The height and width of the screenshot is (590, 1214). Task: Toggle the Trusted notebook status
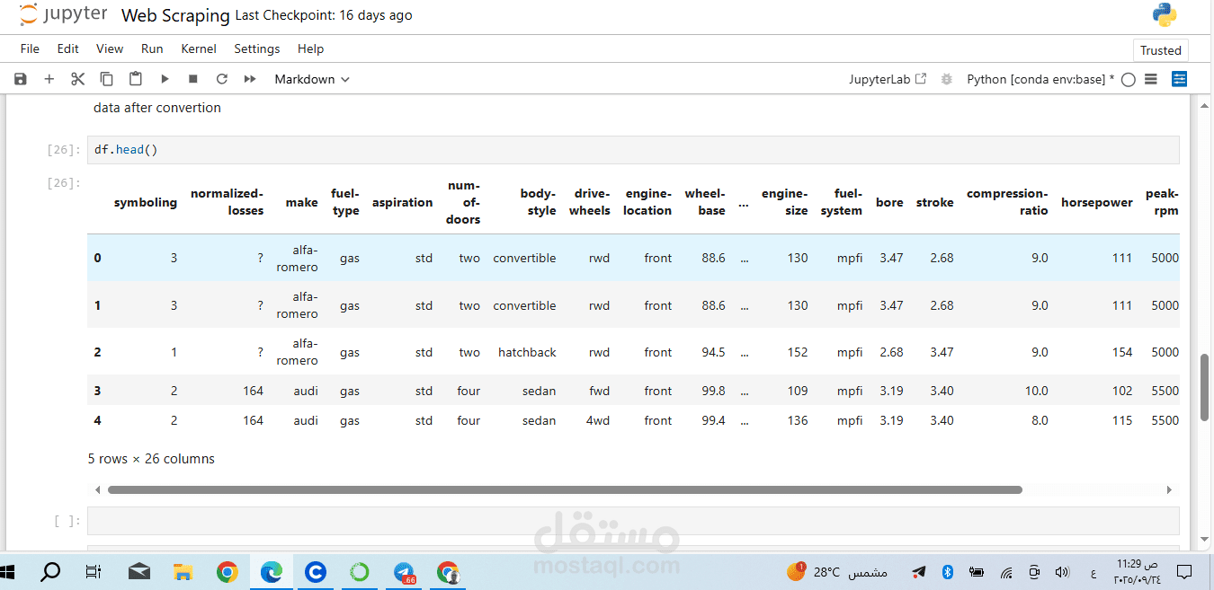pyautogui.click(x=1160, y=50)
